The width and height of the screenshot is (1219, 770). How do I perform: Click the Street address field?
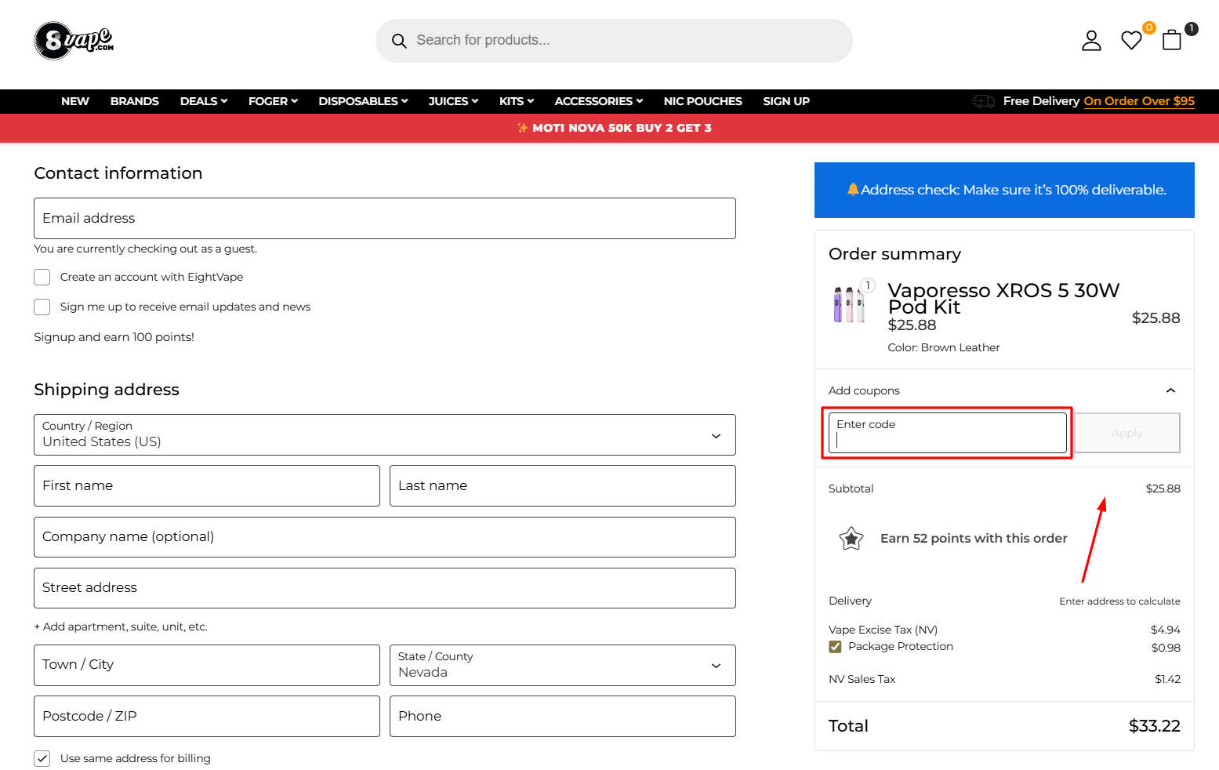(x=385, y=588)
